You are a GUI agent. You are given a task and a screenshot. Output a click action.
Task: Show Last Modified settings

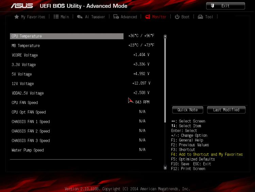(x=226, y=110)
